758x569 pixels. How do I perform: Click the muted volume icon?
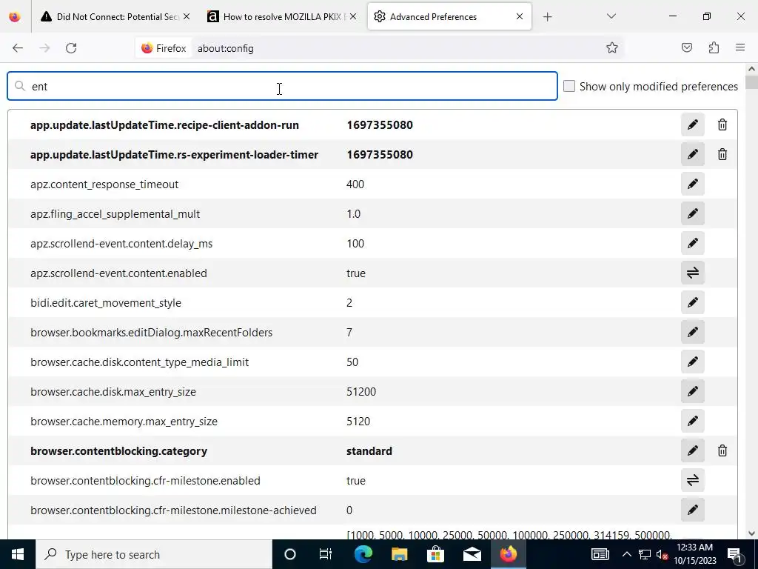coord(662,554)
